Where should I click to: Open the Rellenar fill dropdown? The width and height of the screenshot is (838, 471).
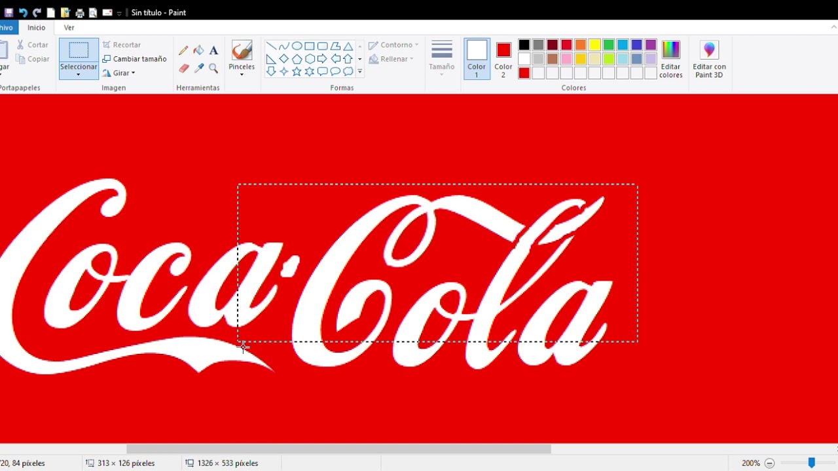click(392, 59)
